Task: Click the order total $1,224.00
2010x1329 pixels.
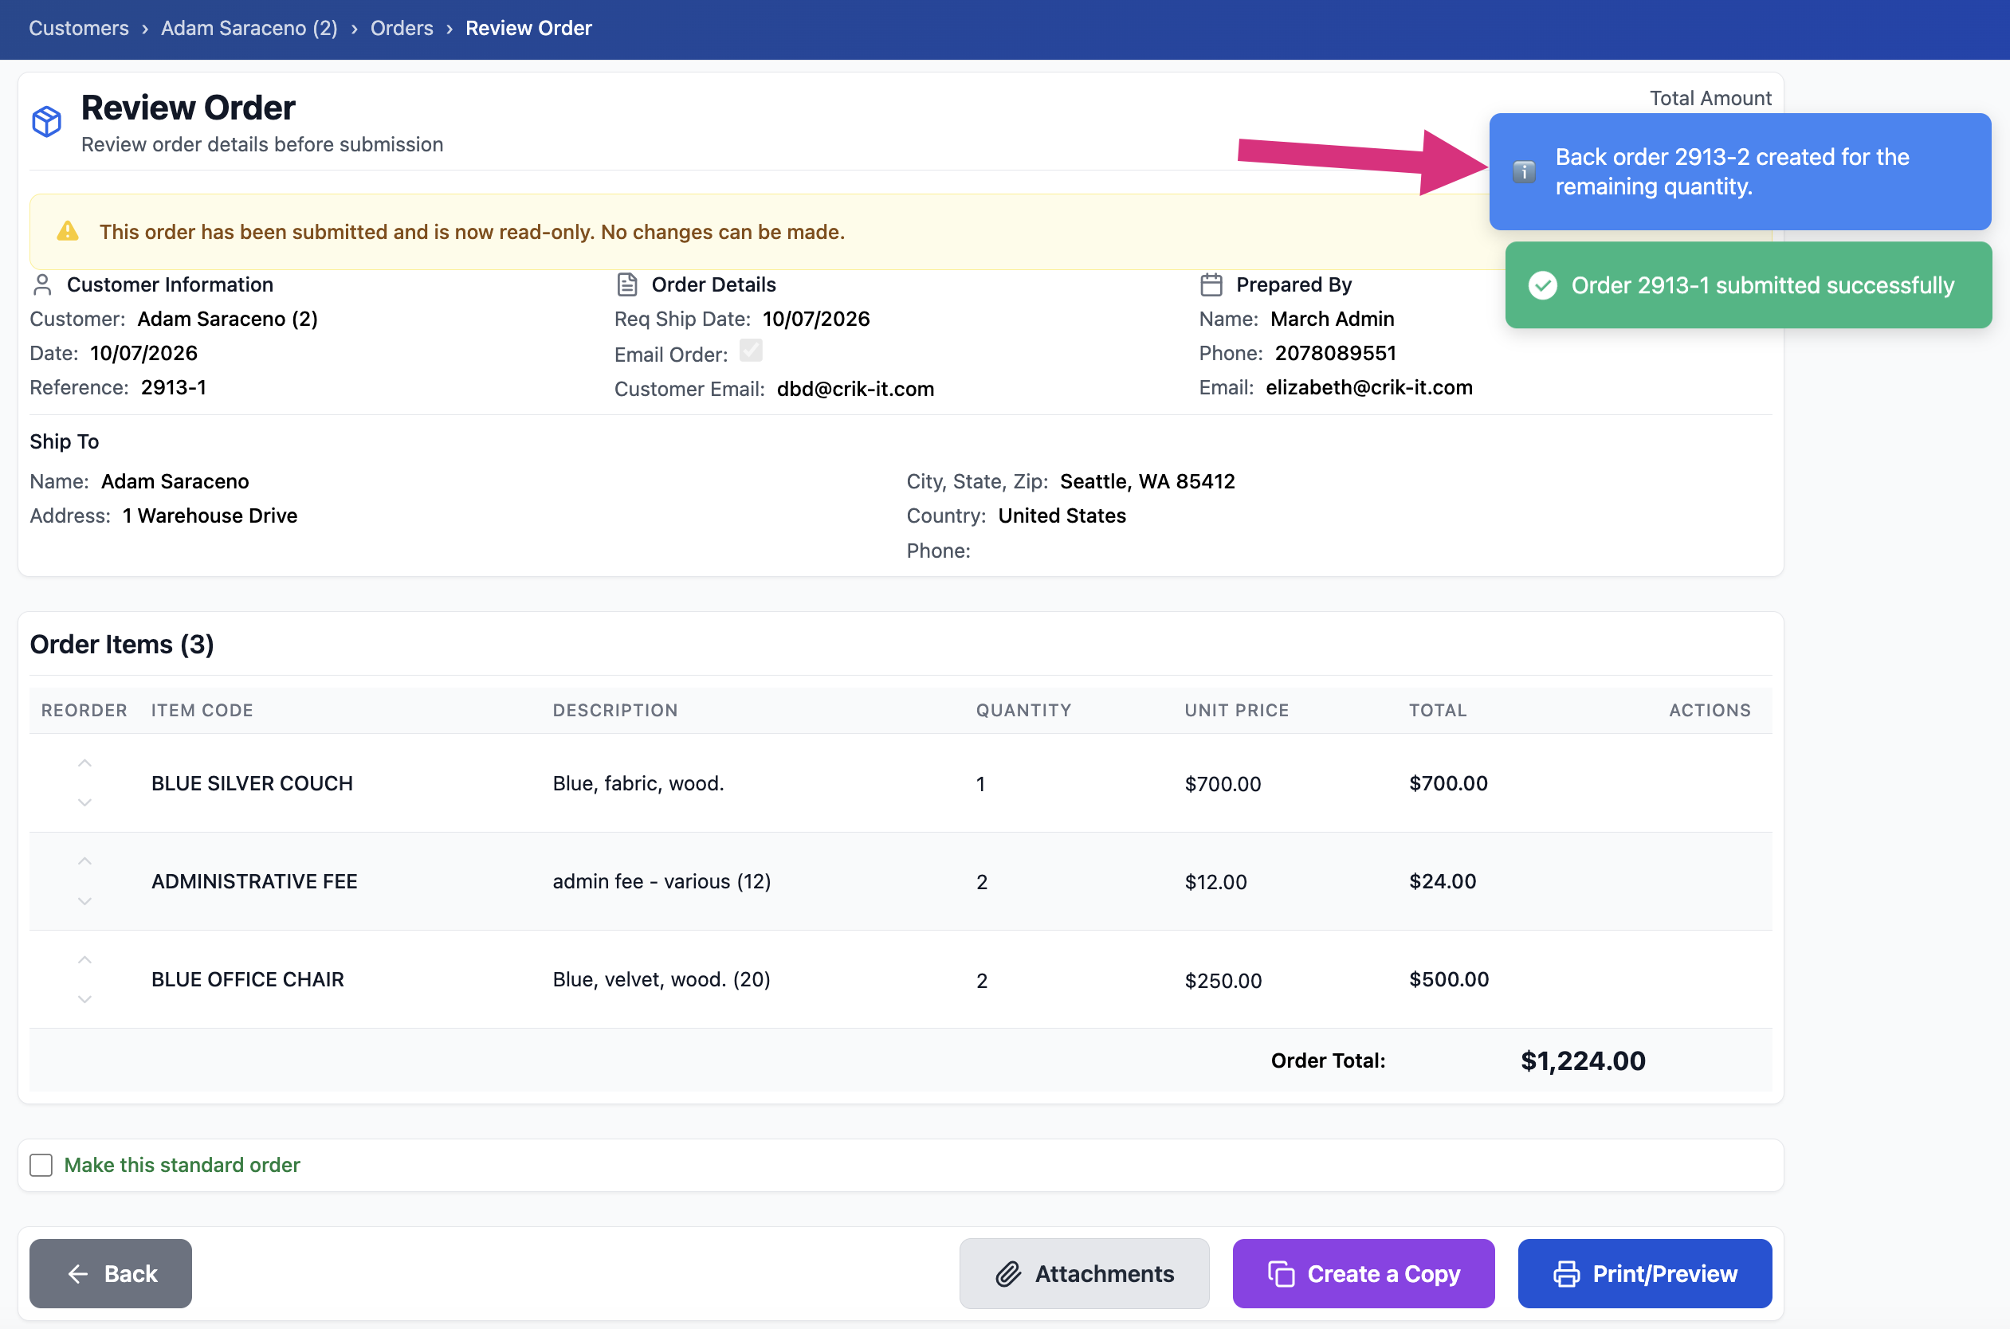Action: (1583, 1061)
